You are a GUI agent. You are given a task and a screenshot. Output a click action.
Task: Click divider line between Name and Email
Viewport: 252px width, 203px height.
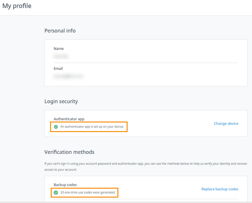tap(146, 63)
